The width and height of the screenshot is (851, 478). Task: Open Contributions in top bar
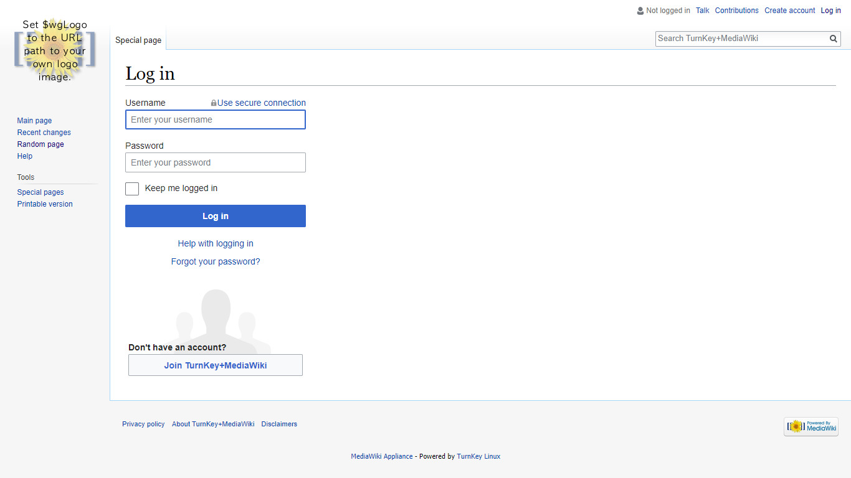737,11
